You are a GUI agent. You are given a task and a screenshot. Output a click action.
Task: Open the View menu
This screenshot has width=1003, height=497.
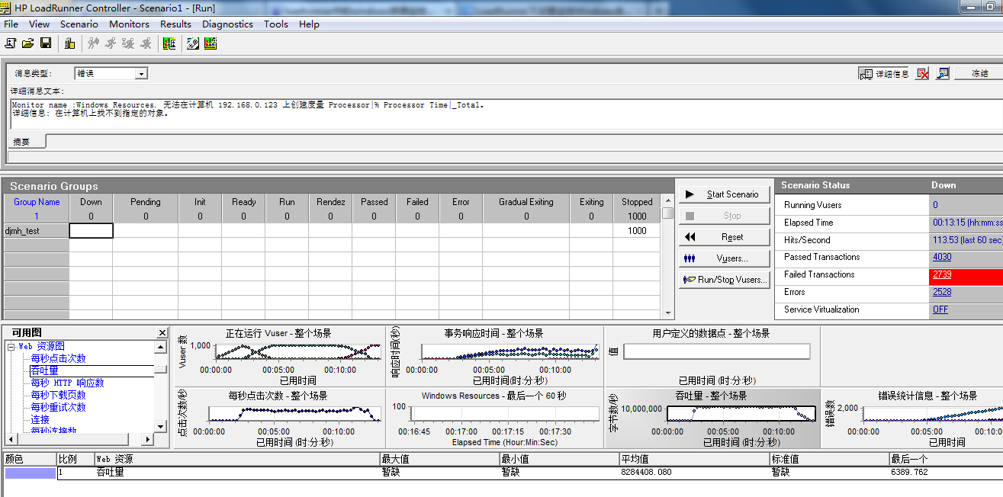click(x=39, y=24)
